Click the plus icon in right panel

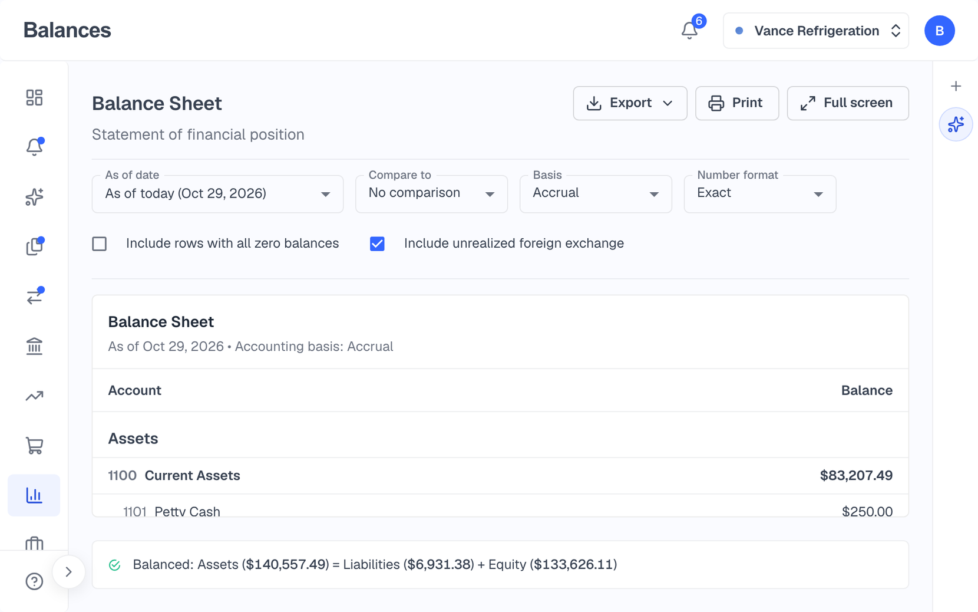(956, 86)
